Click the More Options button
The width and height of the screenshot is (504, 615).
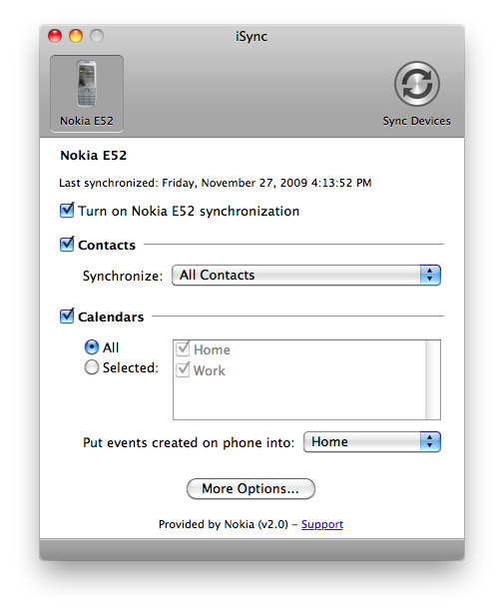coord(251,489)
